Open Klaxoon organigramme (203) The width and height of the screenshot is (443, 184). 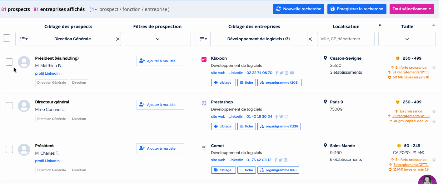click(x=279, y=83)
